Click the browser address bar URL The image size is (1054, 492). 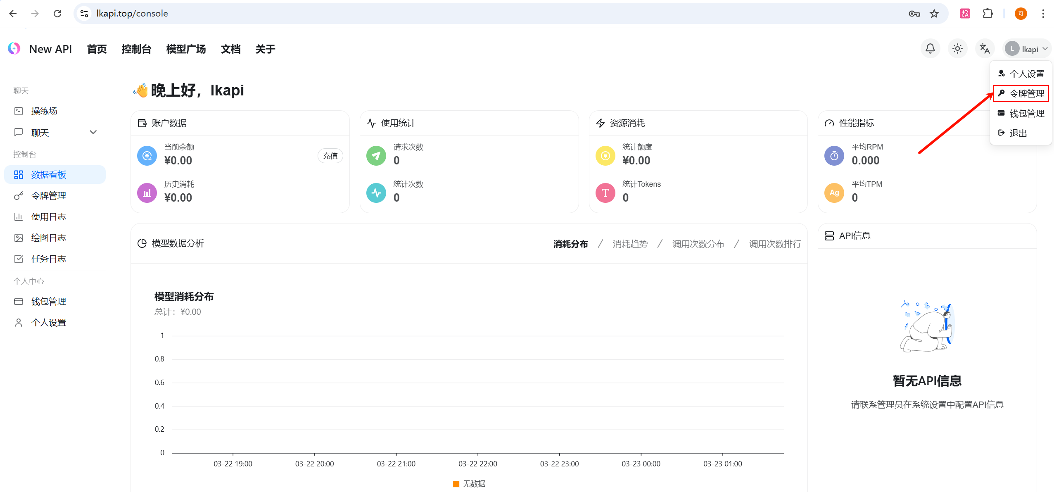click(132, 14)
